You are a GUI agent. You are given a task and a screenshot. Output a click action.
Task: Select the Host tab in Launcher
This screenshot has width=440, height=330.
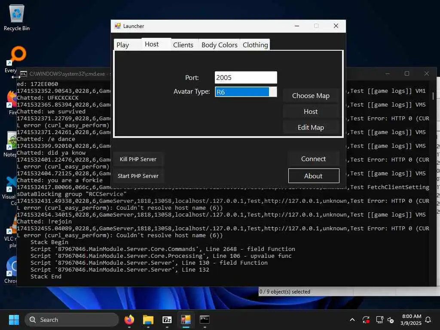point(156,44)
